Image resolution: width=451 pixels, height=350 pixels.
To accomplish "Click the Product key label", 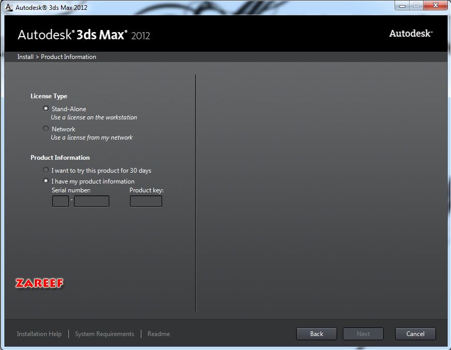I will [x=147, y=190].
